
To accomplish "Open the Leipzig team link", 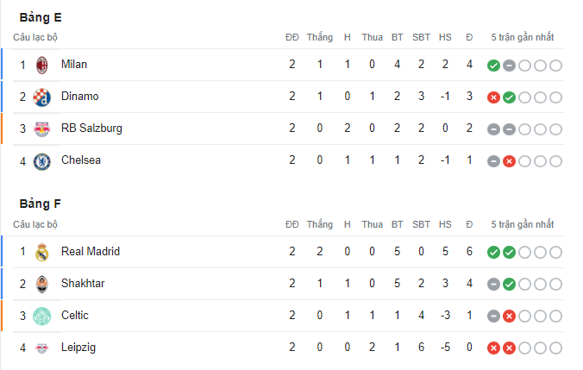I will [x=78, y=348].
